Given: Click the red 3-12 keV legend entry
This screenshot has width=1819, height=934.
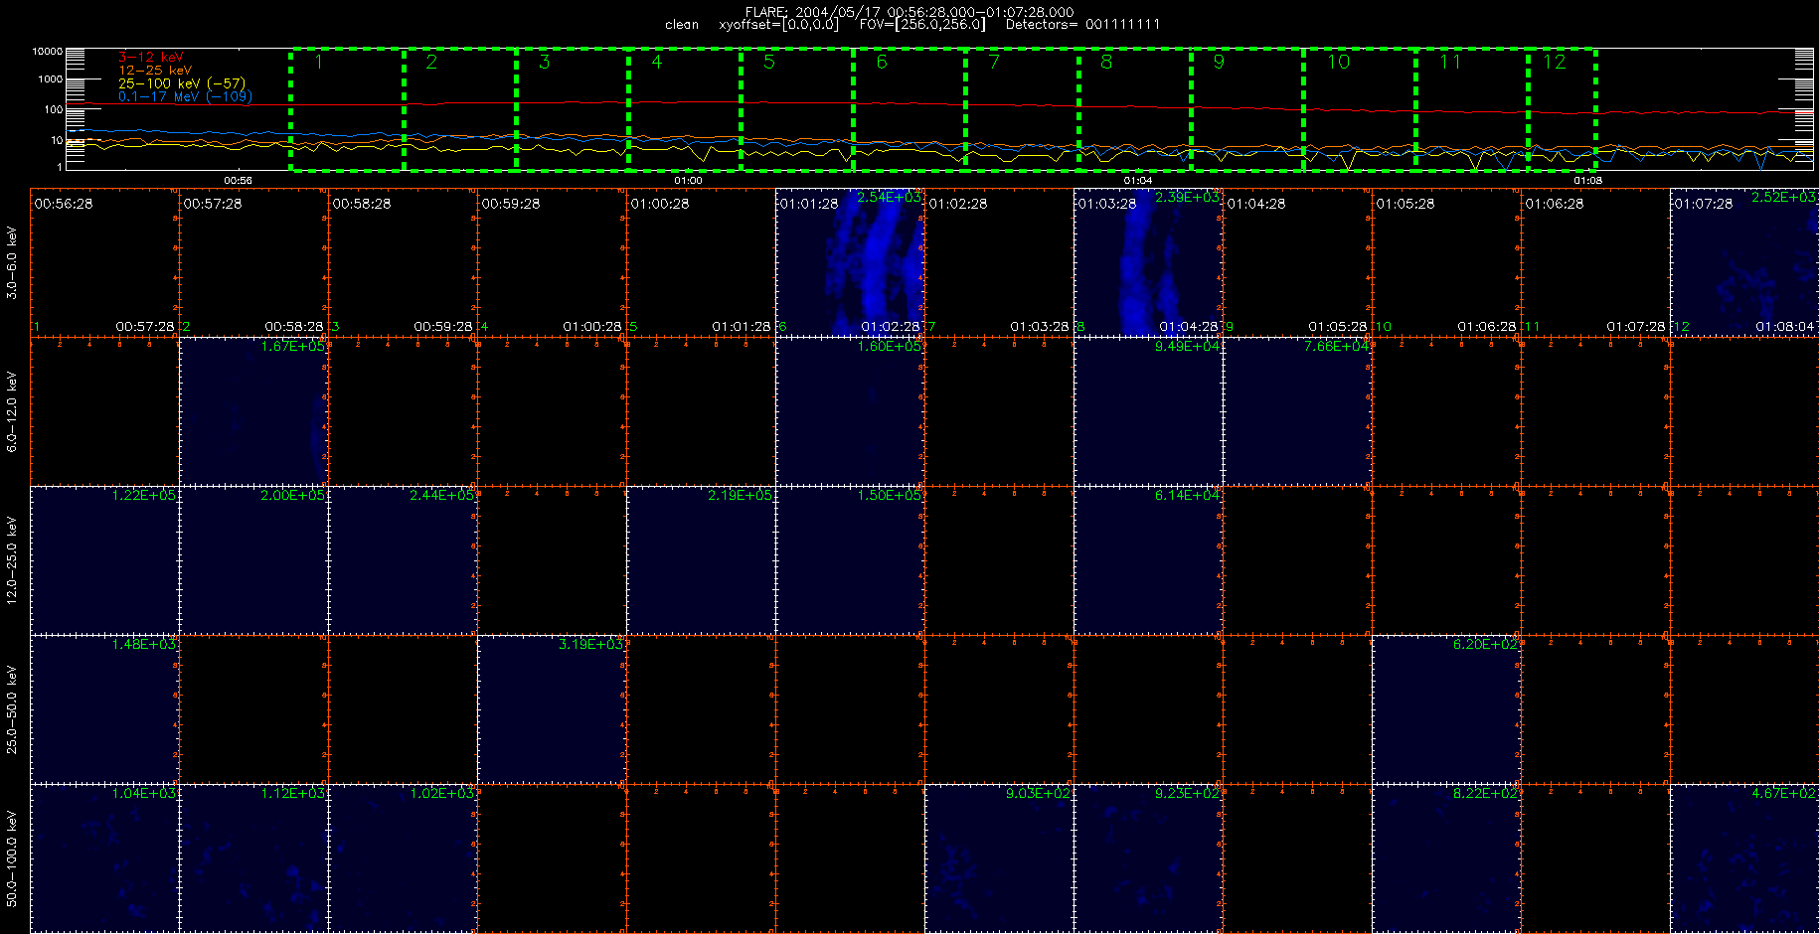Looking at the screenshot, I should (x=150, y=58).
